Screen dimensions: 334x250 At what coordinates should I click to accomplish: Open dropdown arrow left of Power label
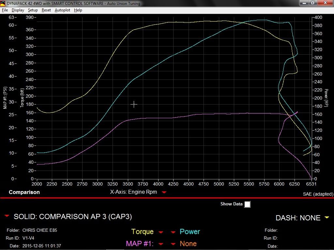click(173, 232)
